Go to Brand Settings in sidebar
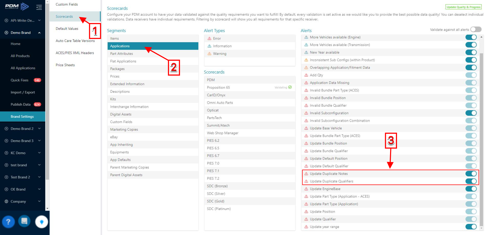This screenshot has width=489, height=235. coord(22,116)
